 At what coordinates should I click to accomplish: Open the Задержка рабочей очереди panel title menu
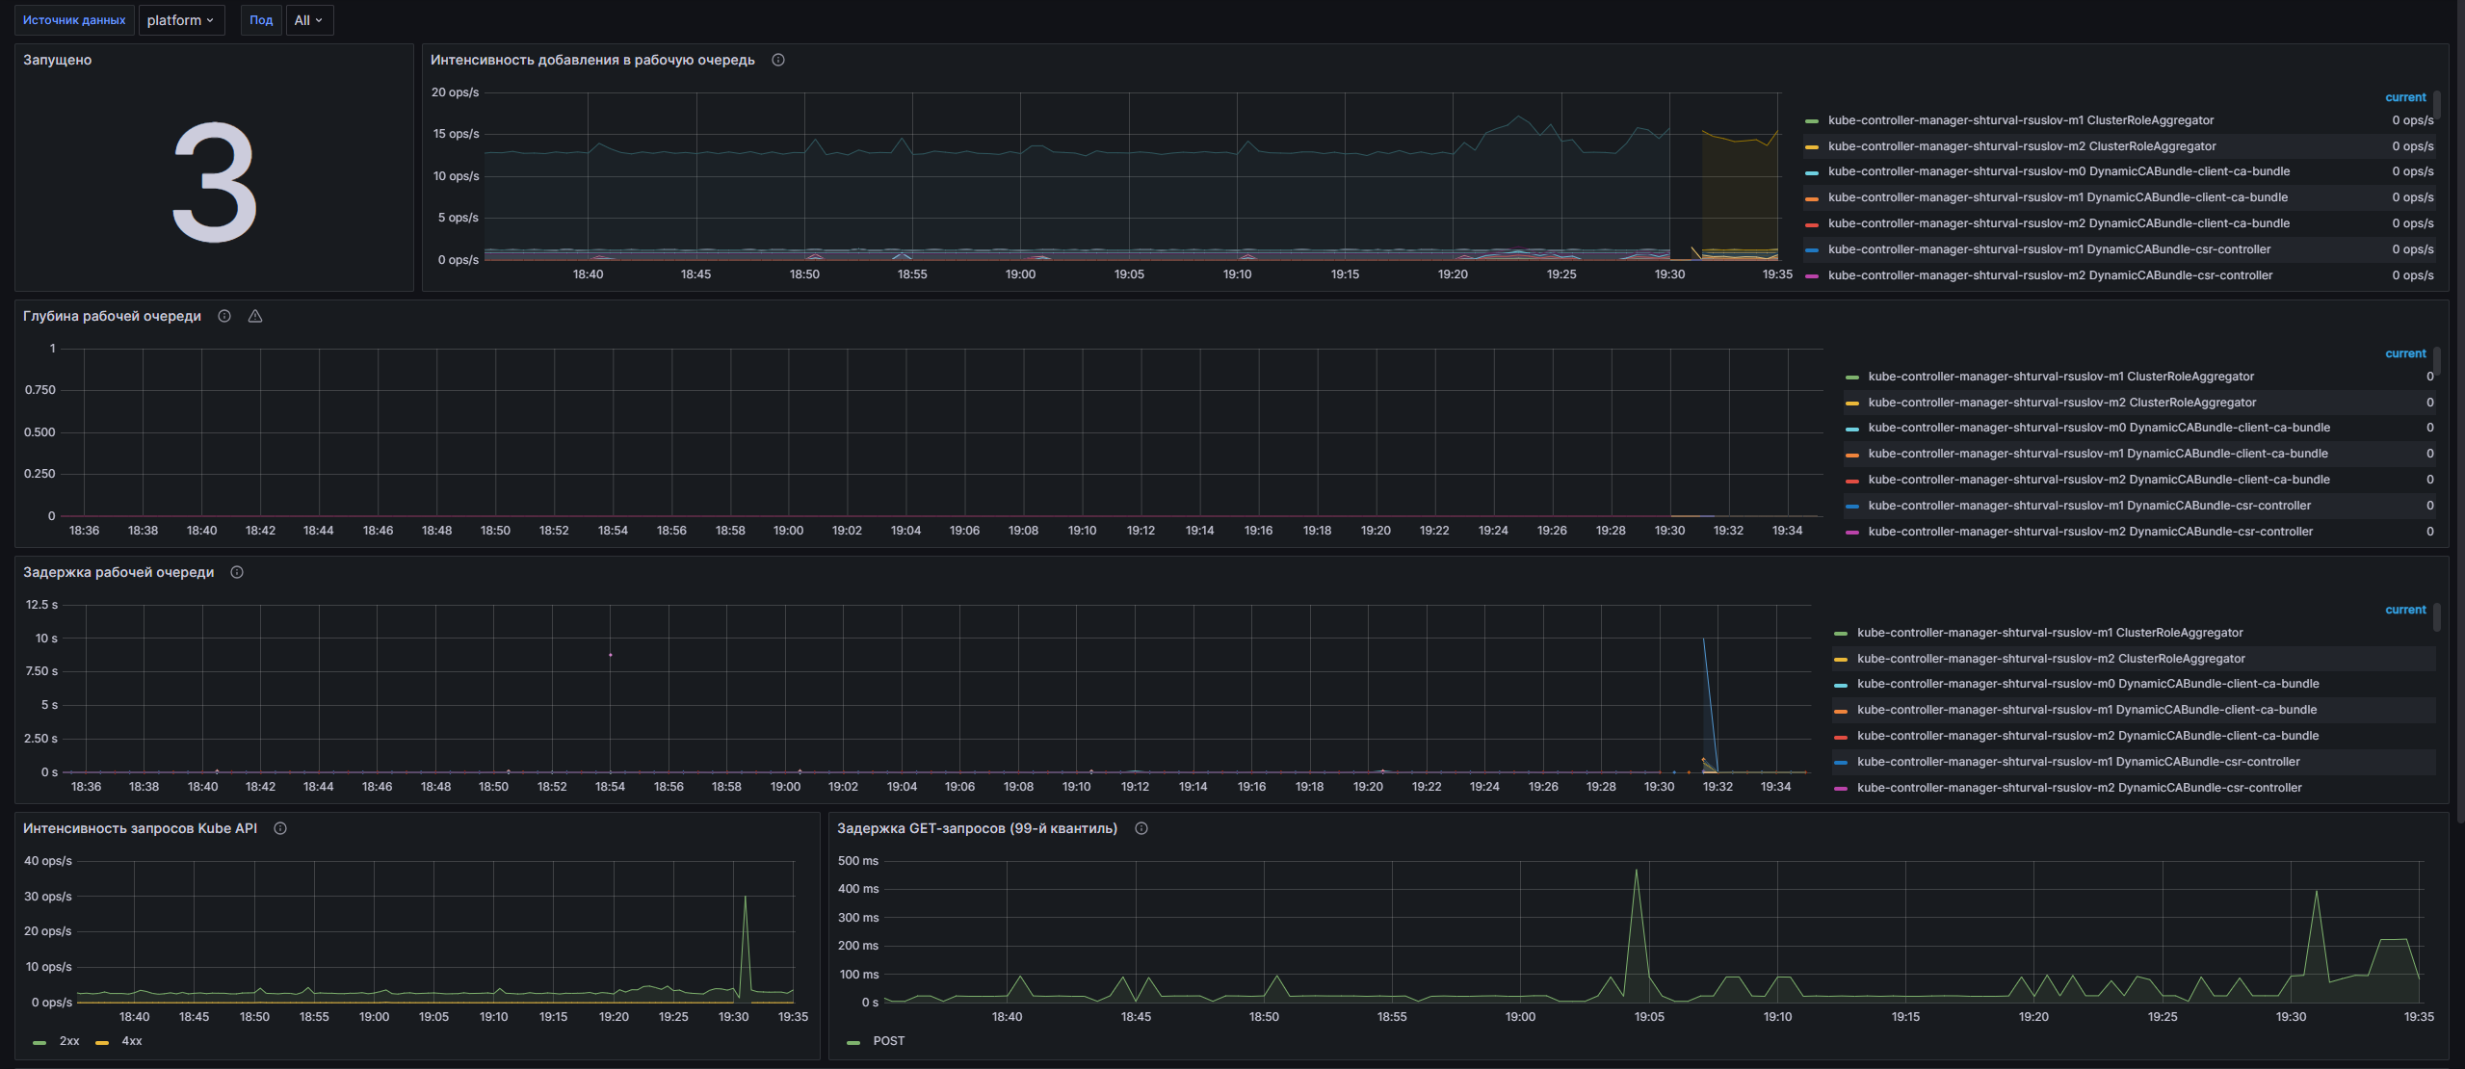pos(118,572)
